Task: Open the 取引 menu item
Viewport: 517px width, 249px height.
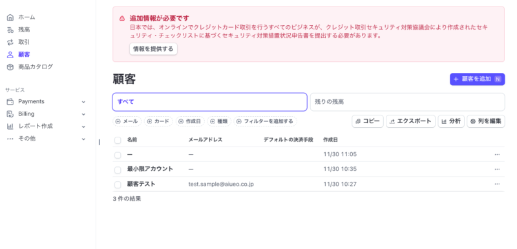Action: tap(24, 42)
